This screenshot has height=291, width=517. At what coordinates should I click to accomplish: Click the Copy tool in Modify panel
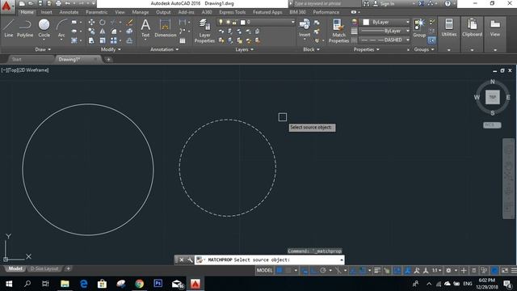tap(91, 32)
